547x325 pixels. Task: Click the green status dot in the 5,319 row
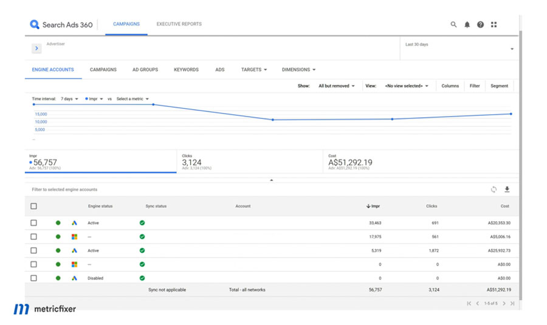(x=58, y=250)
